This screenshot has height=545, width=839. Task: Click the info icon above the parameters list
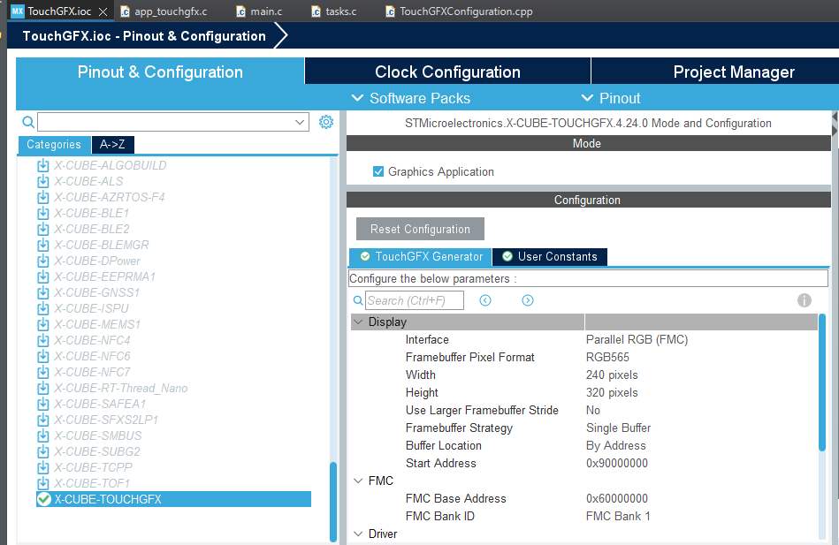point(805,300)
